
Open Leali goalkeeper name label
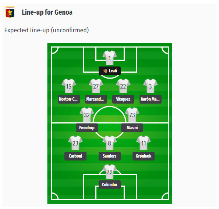[110, 71]
